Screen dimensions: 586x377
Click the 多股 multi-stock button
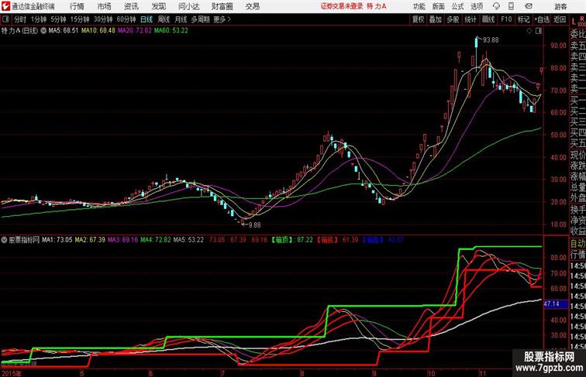pyautogui.click(x=453, y=19)
